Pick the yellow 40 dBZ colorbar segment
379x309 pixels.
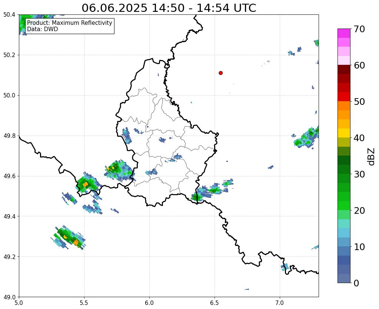click(x=344, y=133)
